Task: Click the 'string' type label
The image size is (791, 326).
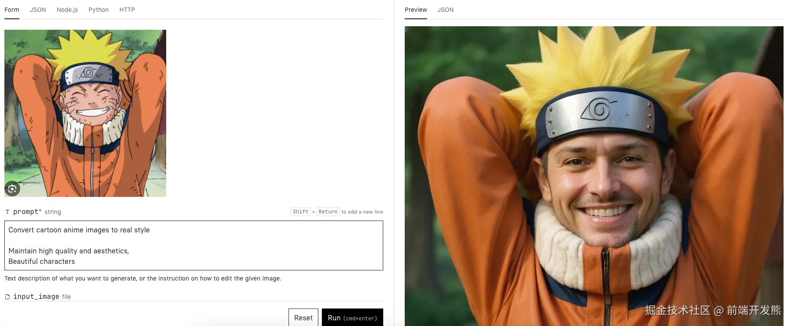Action: [53, 212]
